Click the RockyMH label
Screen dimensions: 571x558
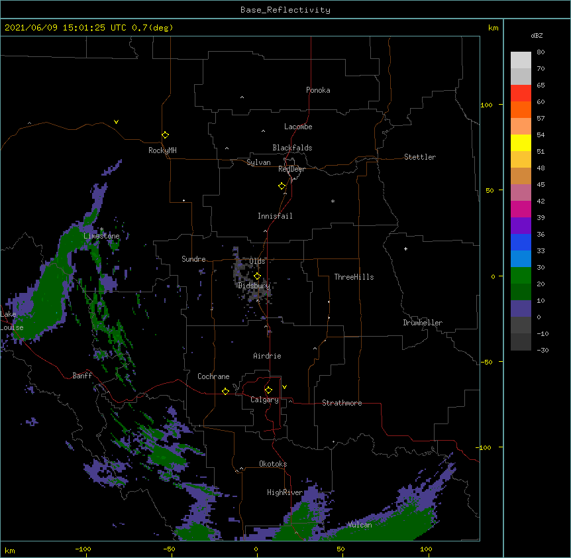coord(162,150)
